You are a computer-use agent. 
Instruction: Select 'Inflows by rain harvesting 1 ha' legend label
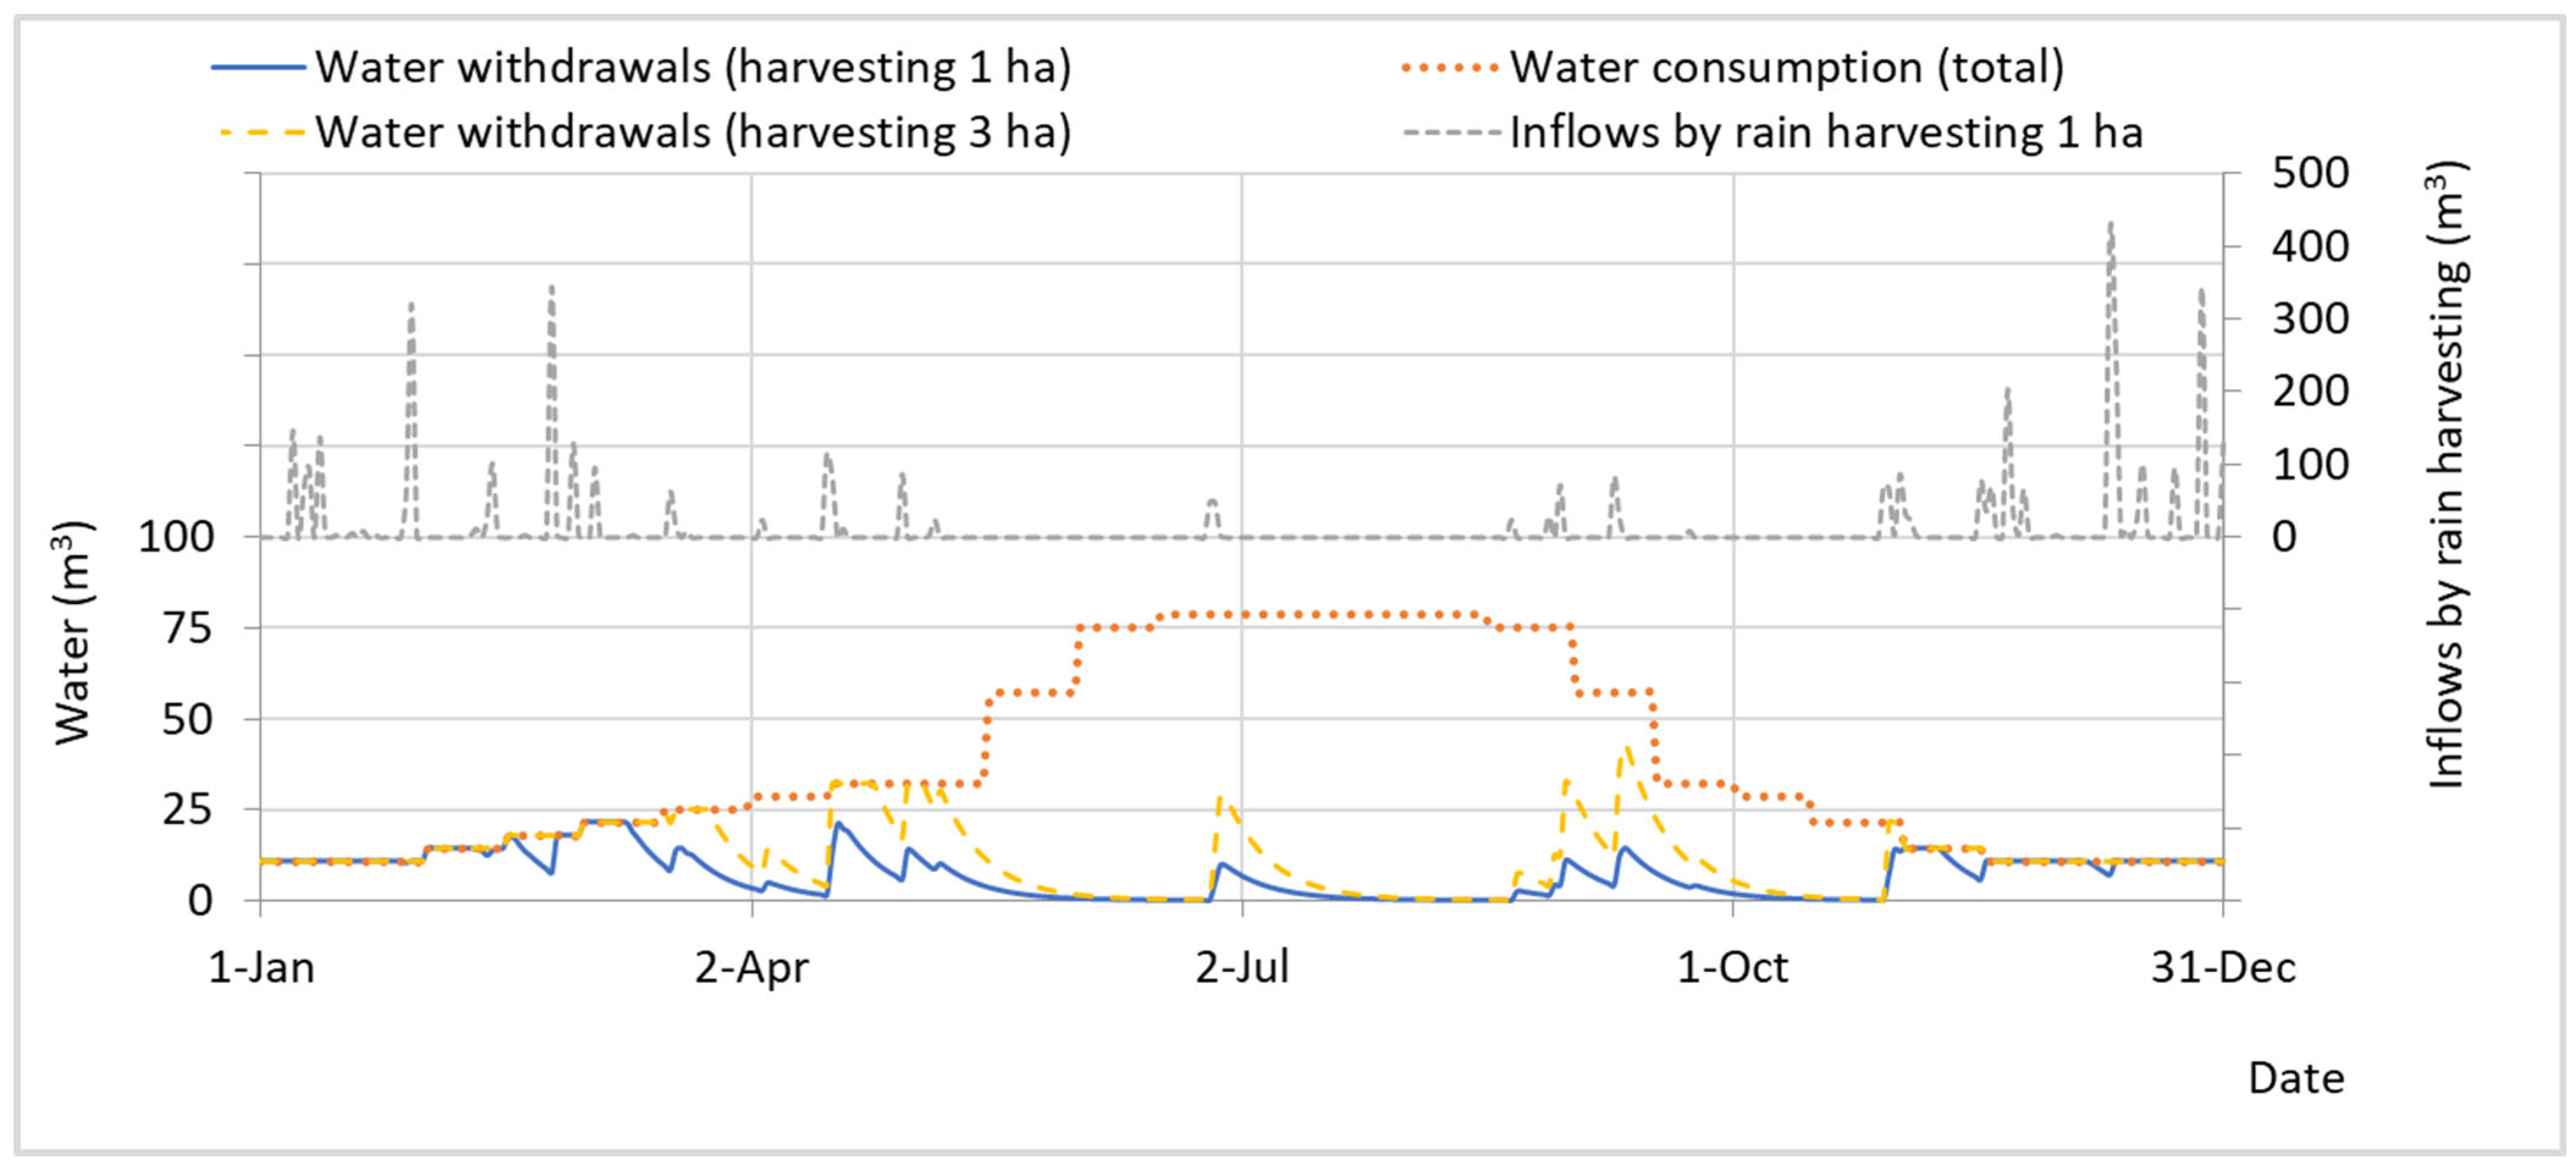pos(1826,132)
